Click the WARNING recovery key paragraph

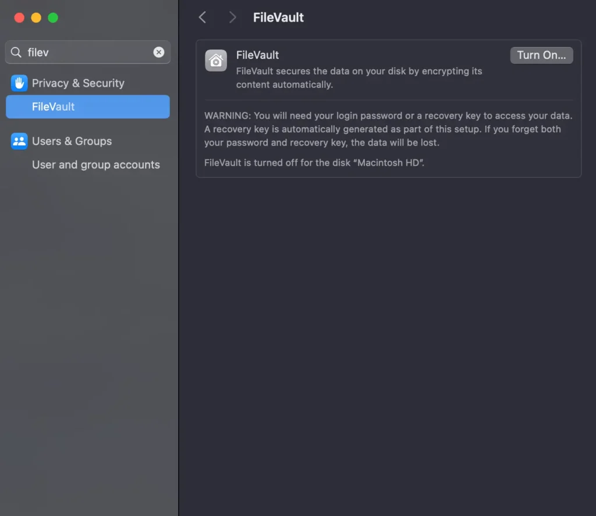(x=388, y=129)
